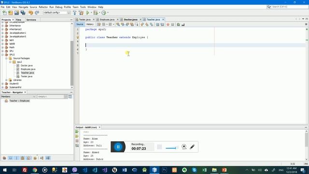The width and height of the screenshot is (309, 174).
Task: Click the Save All toolbar icon
Action: (x=23, y=13)
